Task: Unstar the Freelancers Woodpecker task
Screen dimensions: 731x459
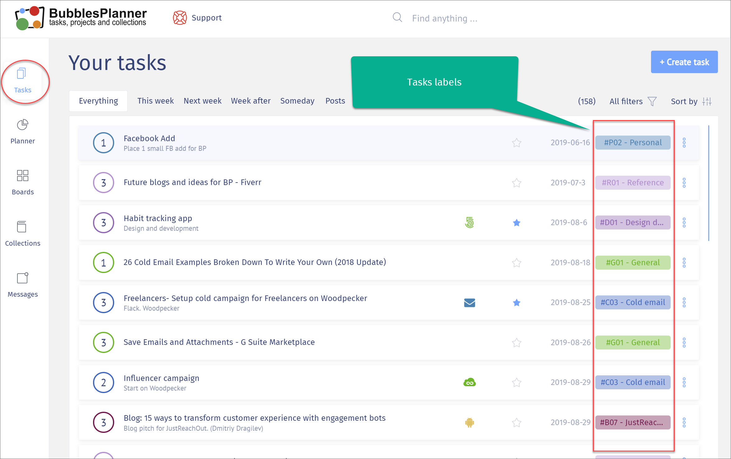Action: [516, 303]
